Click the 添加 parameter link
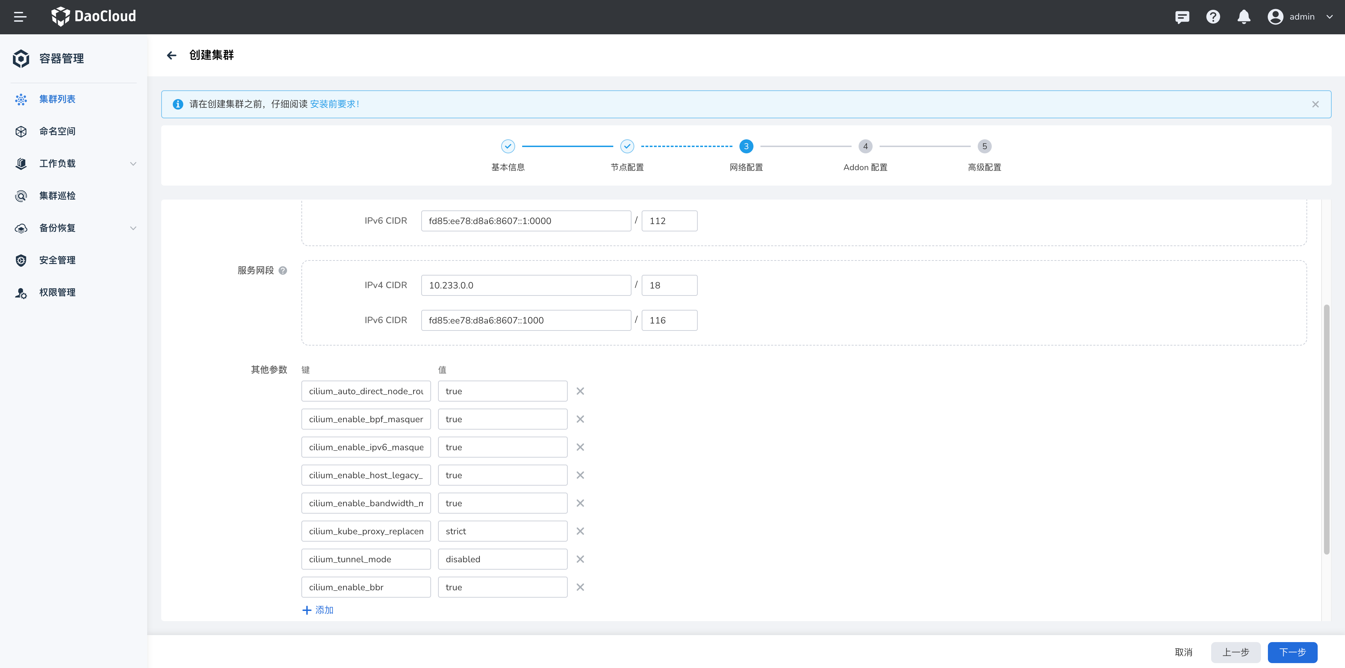 click(318, 610)
